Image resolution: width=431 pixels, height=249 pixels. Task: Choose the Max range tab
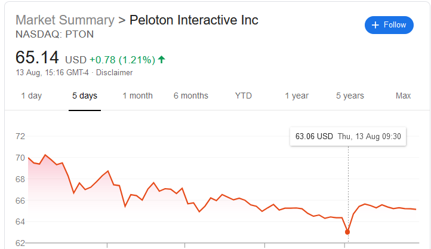(404, 96)
